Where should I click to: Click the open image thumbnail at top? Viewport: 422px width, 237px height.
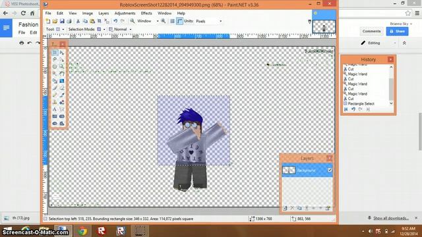point(324,26)
